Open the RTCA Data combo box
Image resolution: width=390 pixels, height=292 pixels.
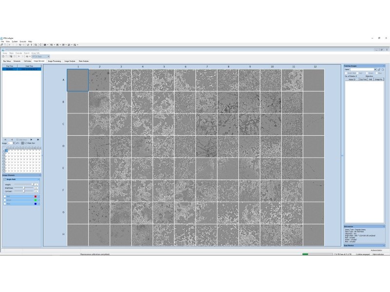41,56
